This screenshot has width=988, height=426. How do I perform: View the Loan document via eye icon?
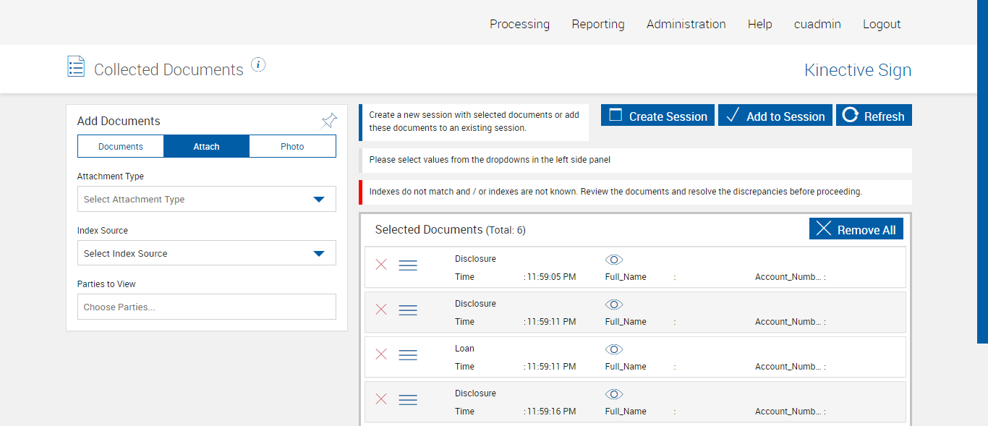pyautogui.click(x=614, y=349)
